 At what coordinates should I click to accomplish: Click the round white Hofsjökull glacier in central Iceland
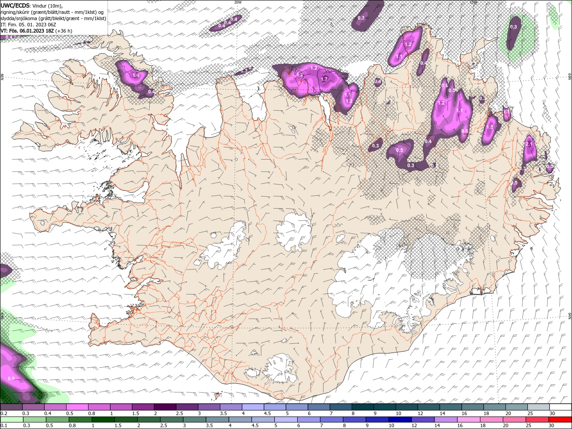tap(294, 231)
